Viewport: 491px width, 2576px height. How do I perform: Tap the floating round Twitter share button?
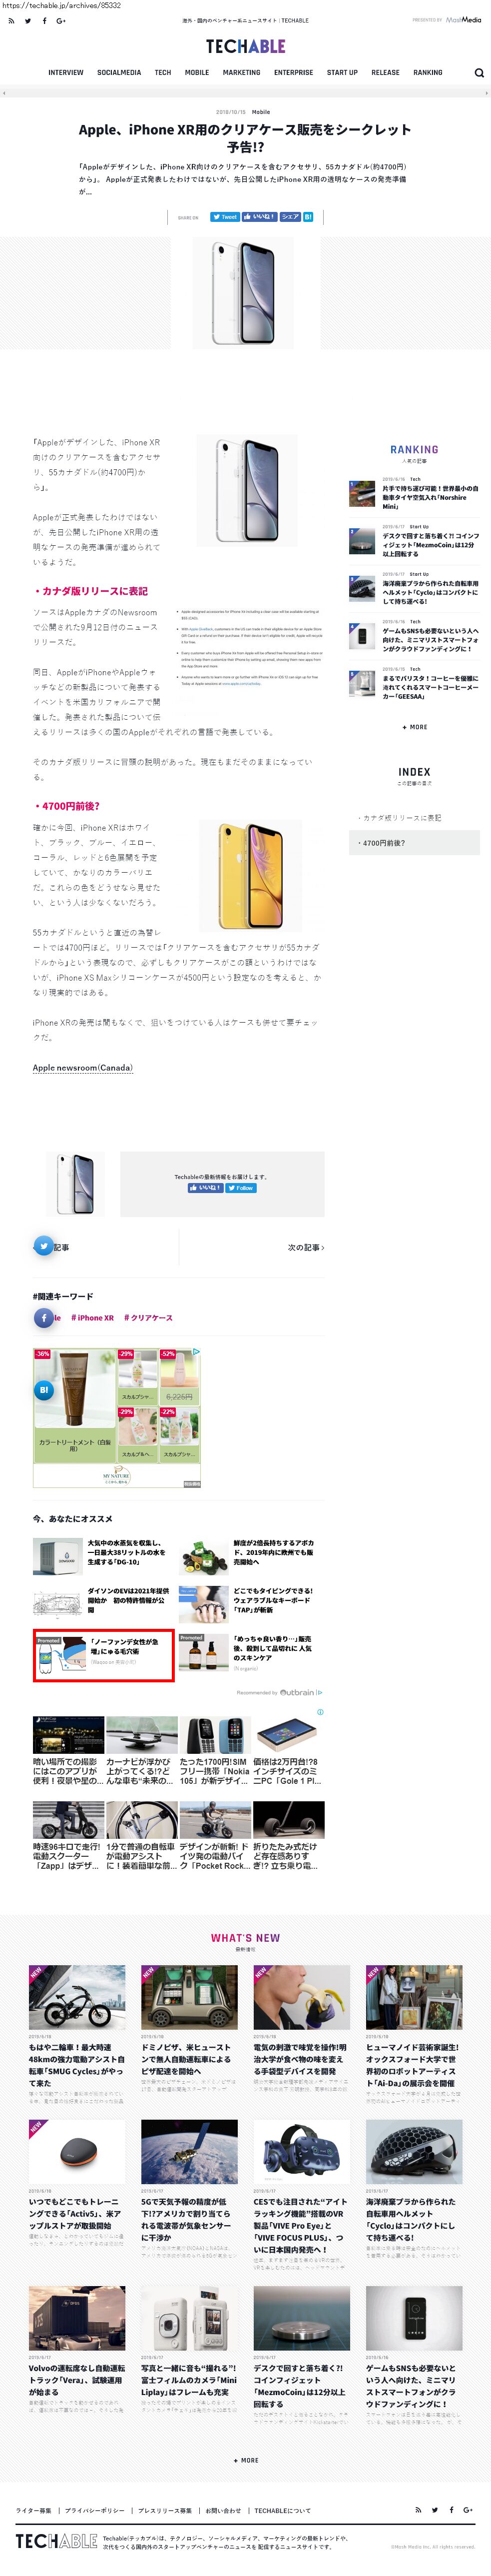click(43, 1245)
